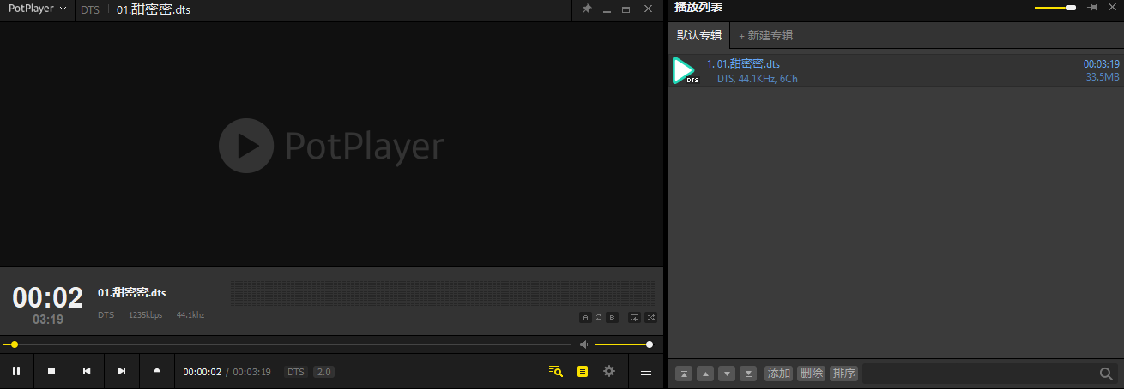The height and width of the screenshot is (389, 1124).
Task: Click the DTS codec badge in control bar
Action: (x=296, y=372)
